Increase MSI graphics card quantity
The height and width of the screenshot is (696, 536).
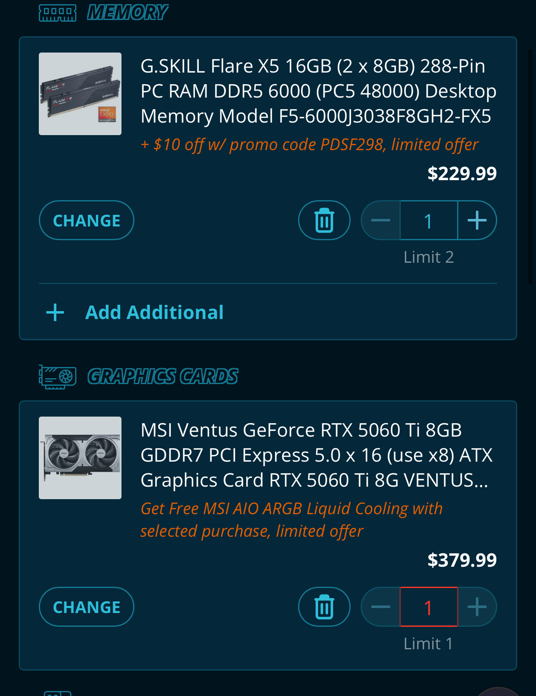pos(477,607)
